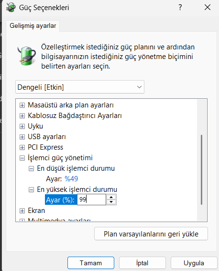Click the question mark help icon
The image size is (219, 271).
[180, 7]
